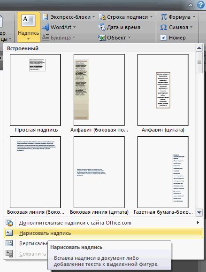The height and width of the screenshot is (272, 206).
Task: Click the Формула label
Action: (179, 17)
